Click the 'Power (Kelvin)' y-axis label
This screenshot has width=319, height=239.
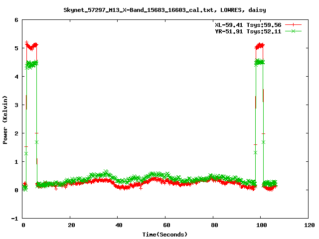click(5, 120)
